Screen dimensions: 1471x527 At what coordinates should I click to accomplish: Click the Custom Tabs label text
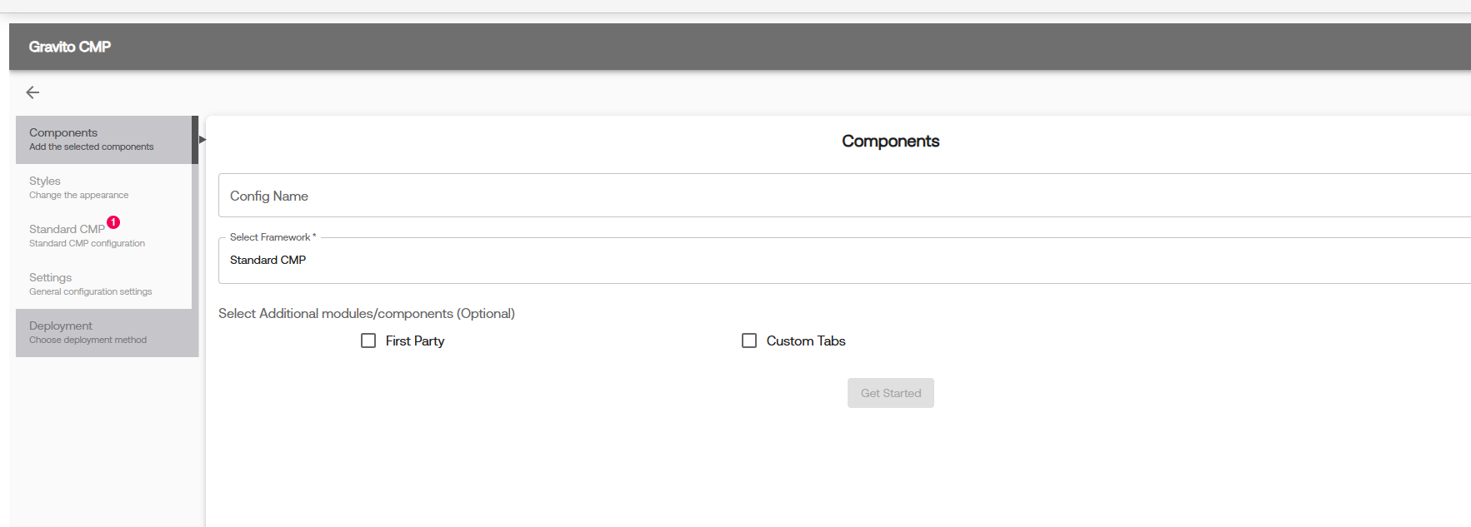coord(806,341)
